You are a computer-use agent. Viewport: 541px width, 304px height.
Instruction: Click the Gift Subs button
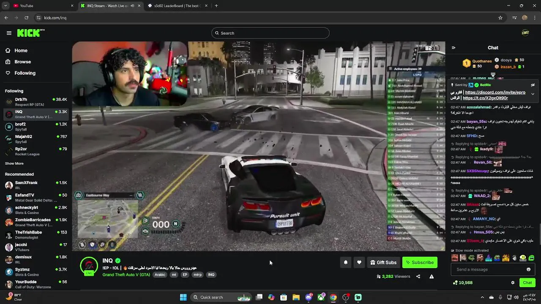point(383,263)
